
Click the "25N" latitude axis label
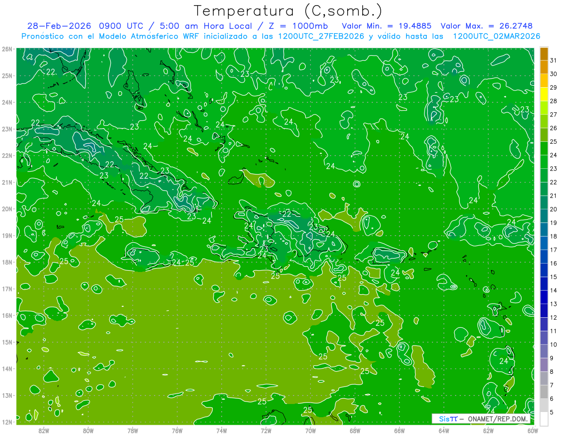(7, 76)
